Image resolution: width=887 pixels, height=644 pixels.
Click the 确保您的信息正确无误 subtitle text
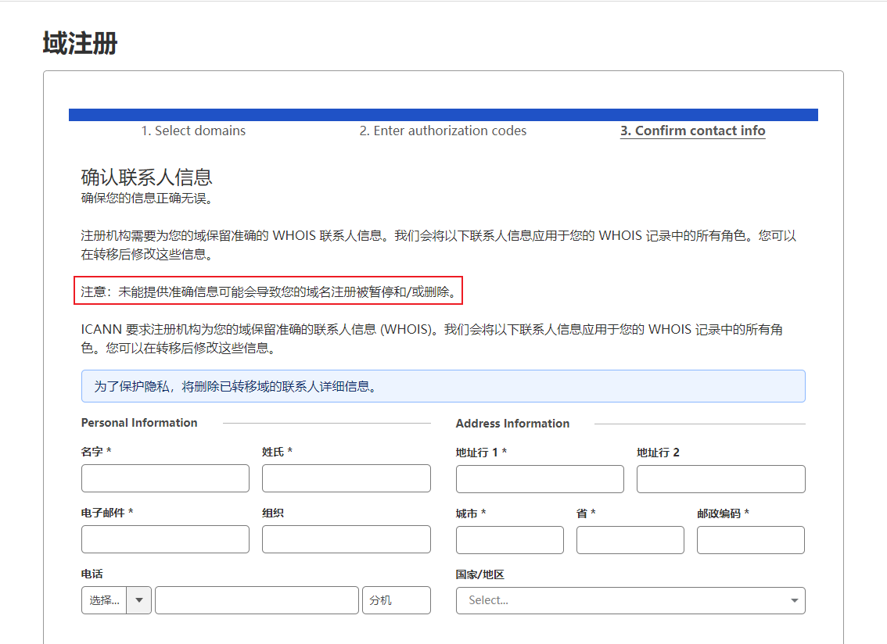pos(146,199)
